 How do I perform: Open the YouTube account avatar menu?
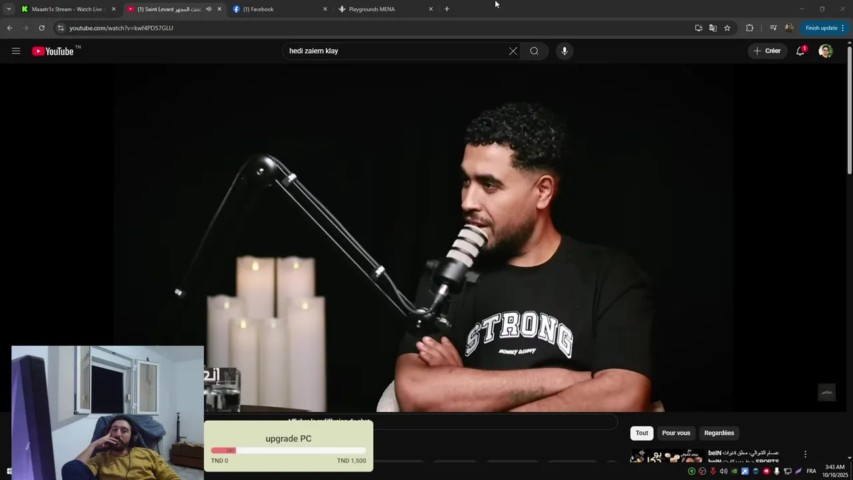(826, 51)
